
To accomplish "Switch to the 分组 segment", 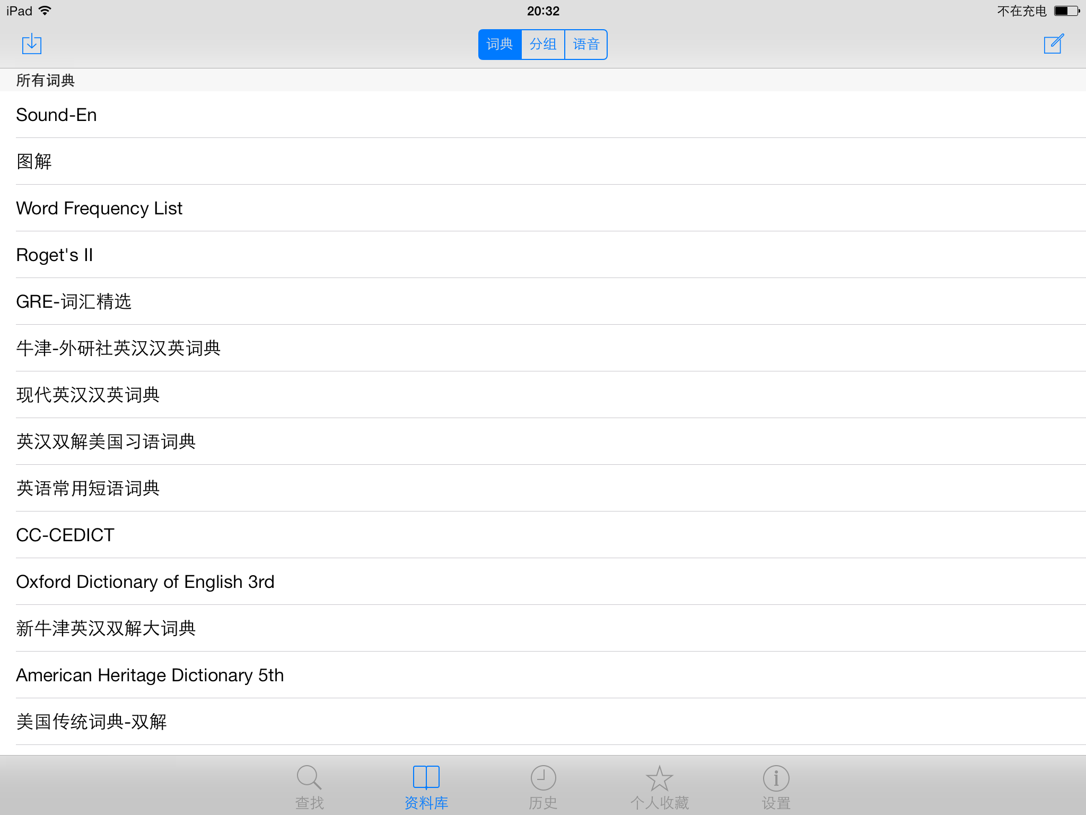I will 543,45.
